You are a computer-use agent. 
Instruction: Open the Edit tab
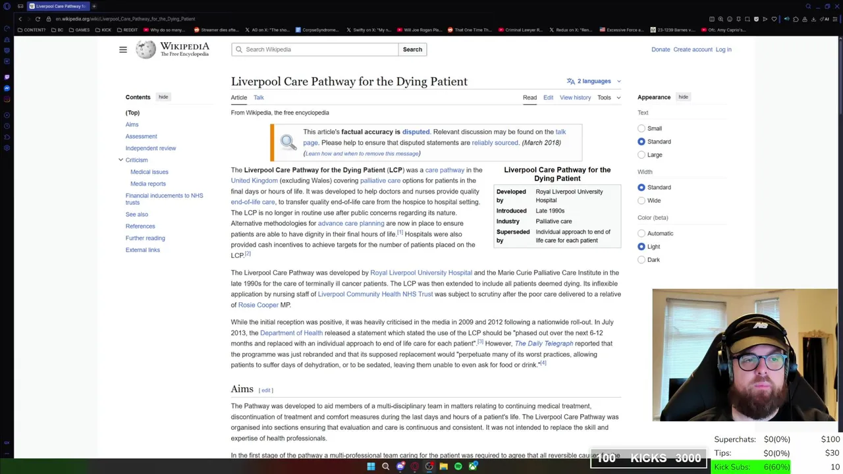(548, 97)
